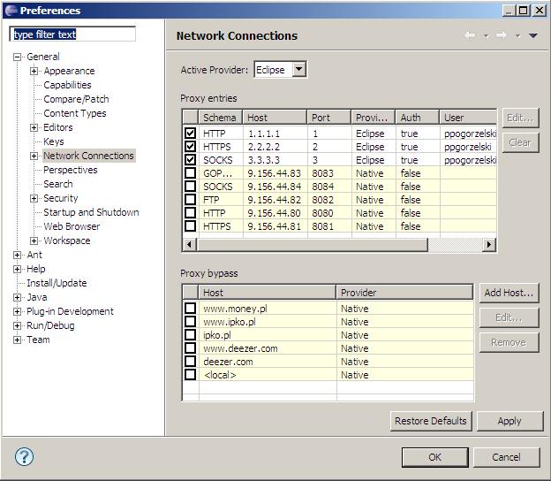The width and height of the screenshot is (551, 481).
Task: Check the deezer.com bypass host
Action: [190, 361]
